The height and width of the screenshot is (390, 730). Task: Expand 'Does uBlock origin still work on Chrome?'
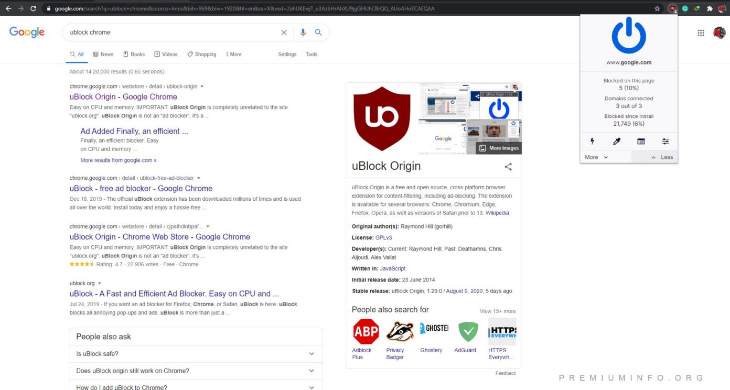point(196,371)
